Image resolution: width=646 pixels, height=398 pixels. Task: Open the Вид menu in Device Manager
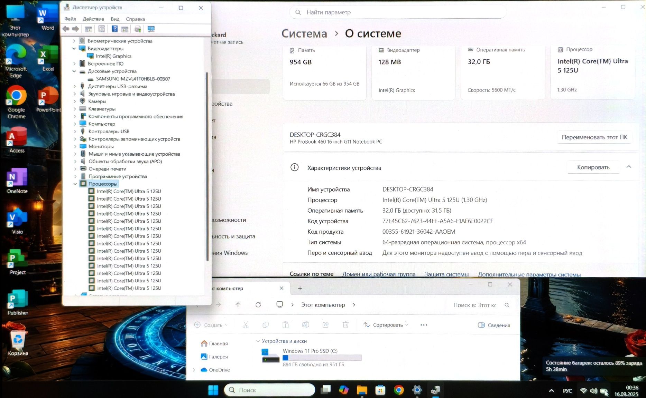115,19
